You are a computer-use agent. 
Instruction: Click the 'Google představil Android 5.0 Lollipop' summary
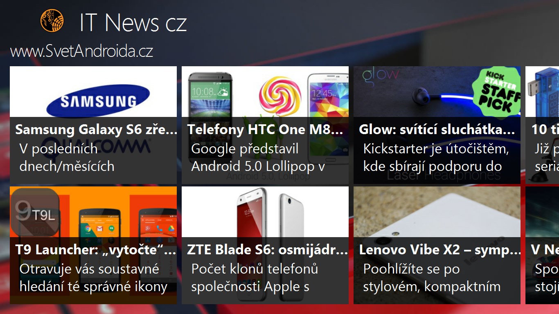tap(258, 157)
